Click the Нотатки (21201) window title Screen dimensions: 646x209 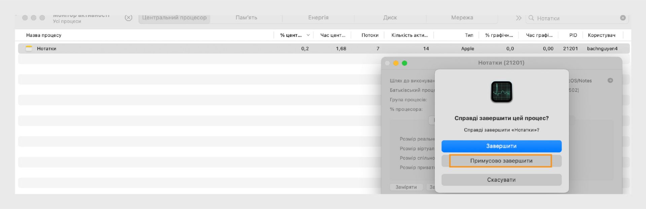pyautogui.click(x=501, y=63)
